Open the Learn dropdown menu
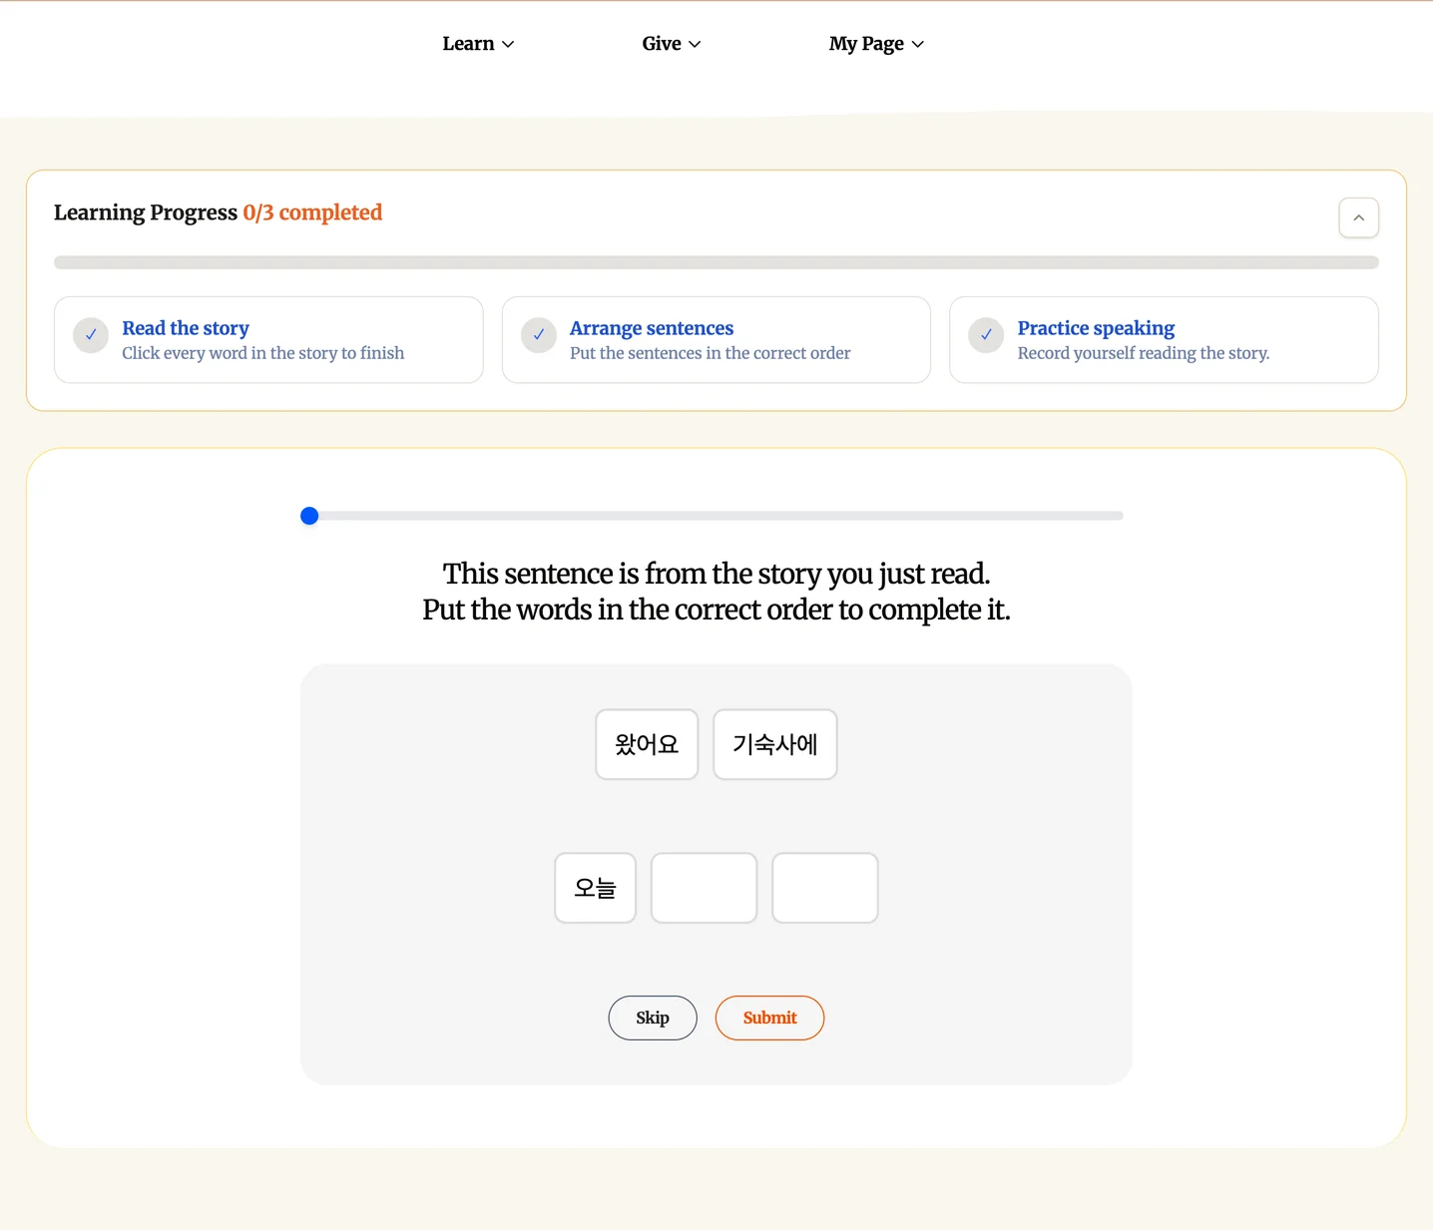This screenshot has height=1230, width=1433. 478,44
